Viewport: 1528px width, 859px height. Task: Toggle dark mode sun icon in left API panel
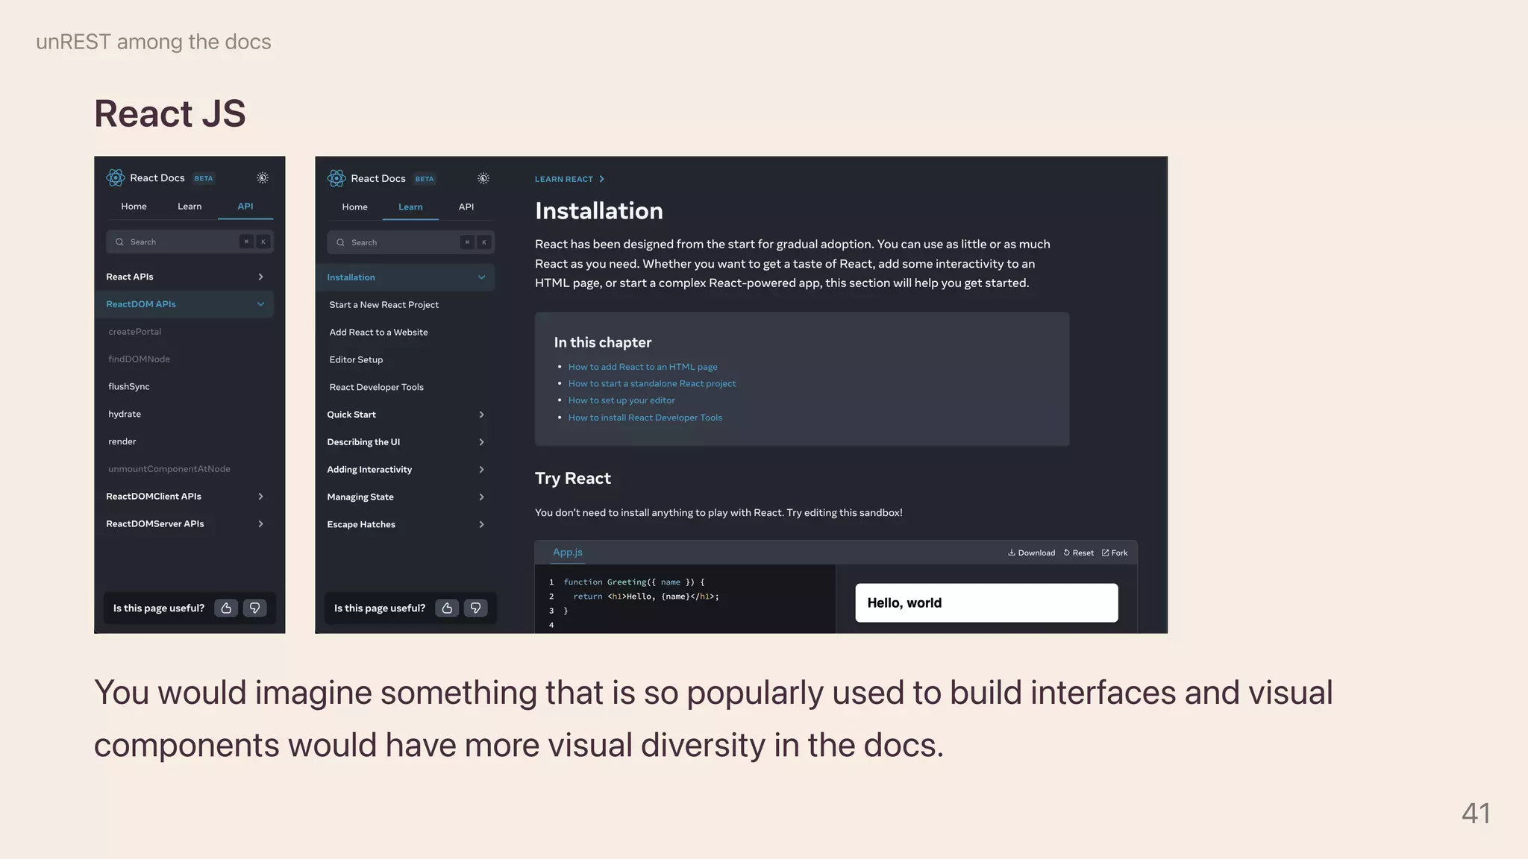pyautogui.click(x=263, y=177)
